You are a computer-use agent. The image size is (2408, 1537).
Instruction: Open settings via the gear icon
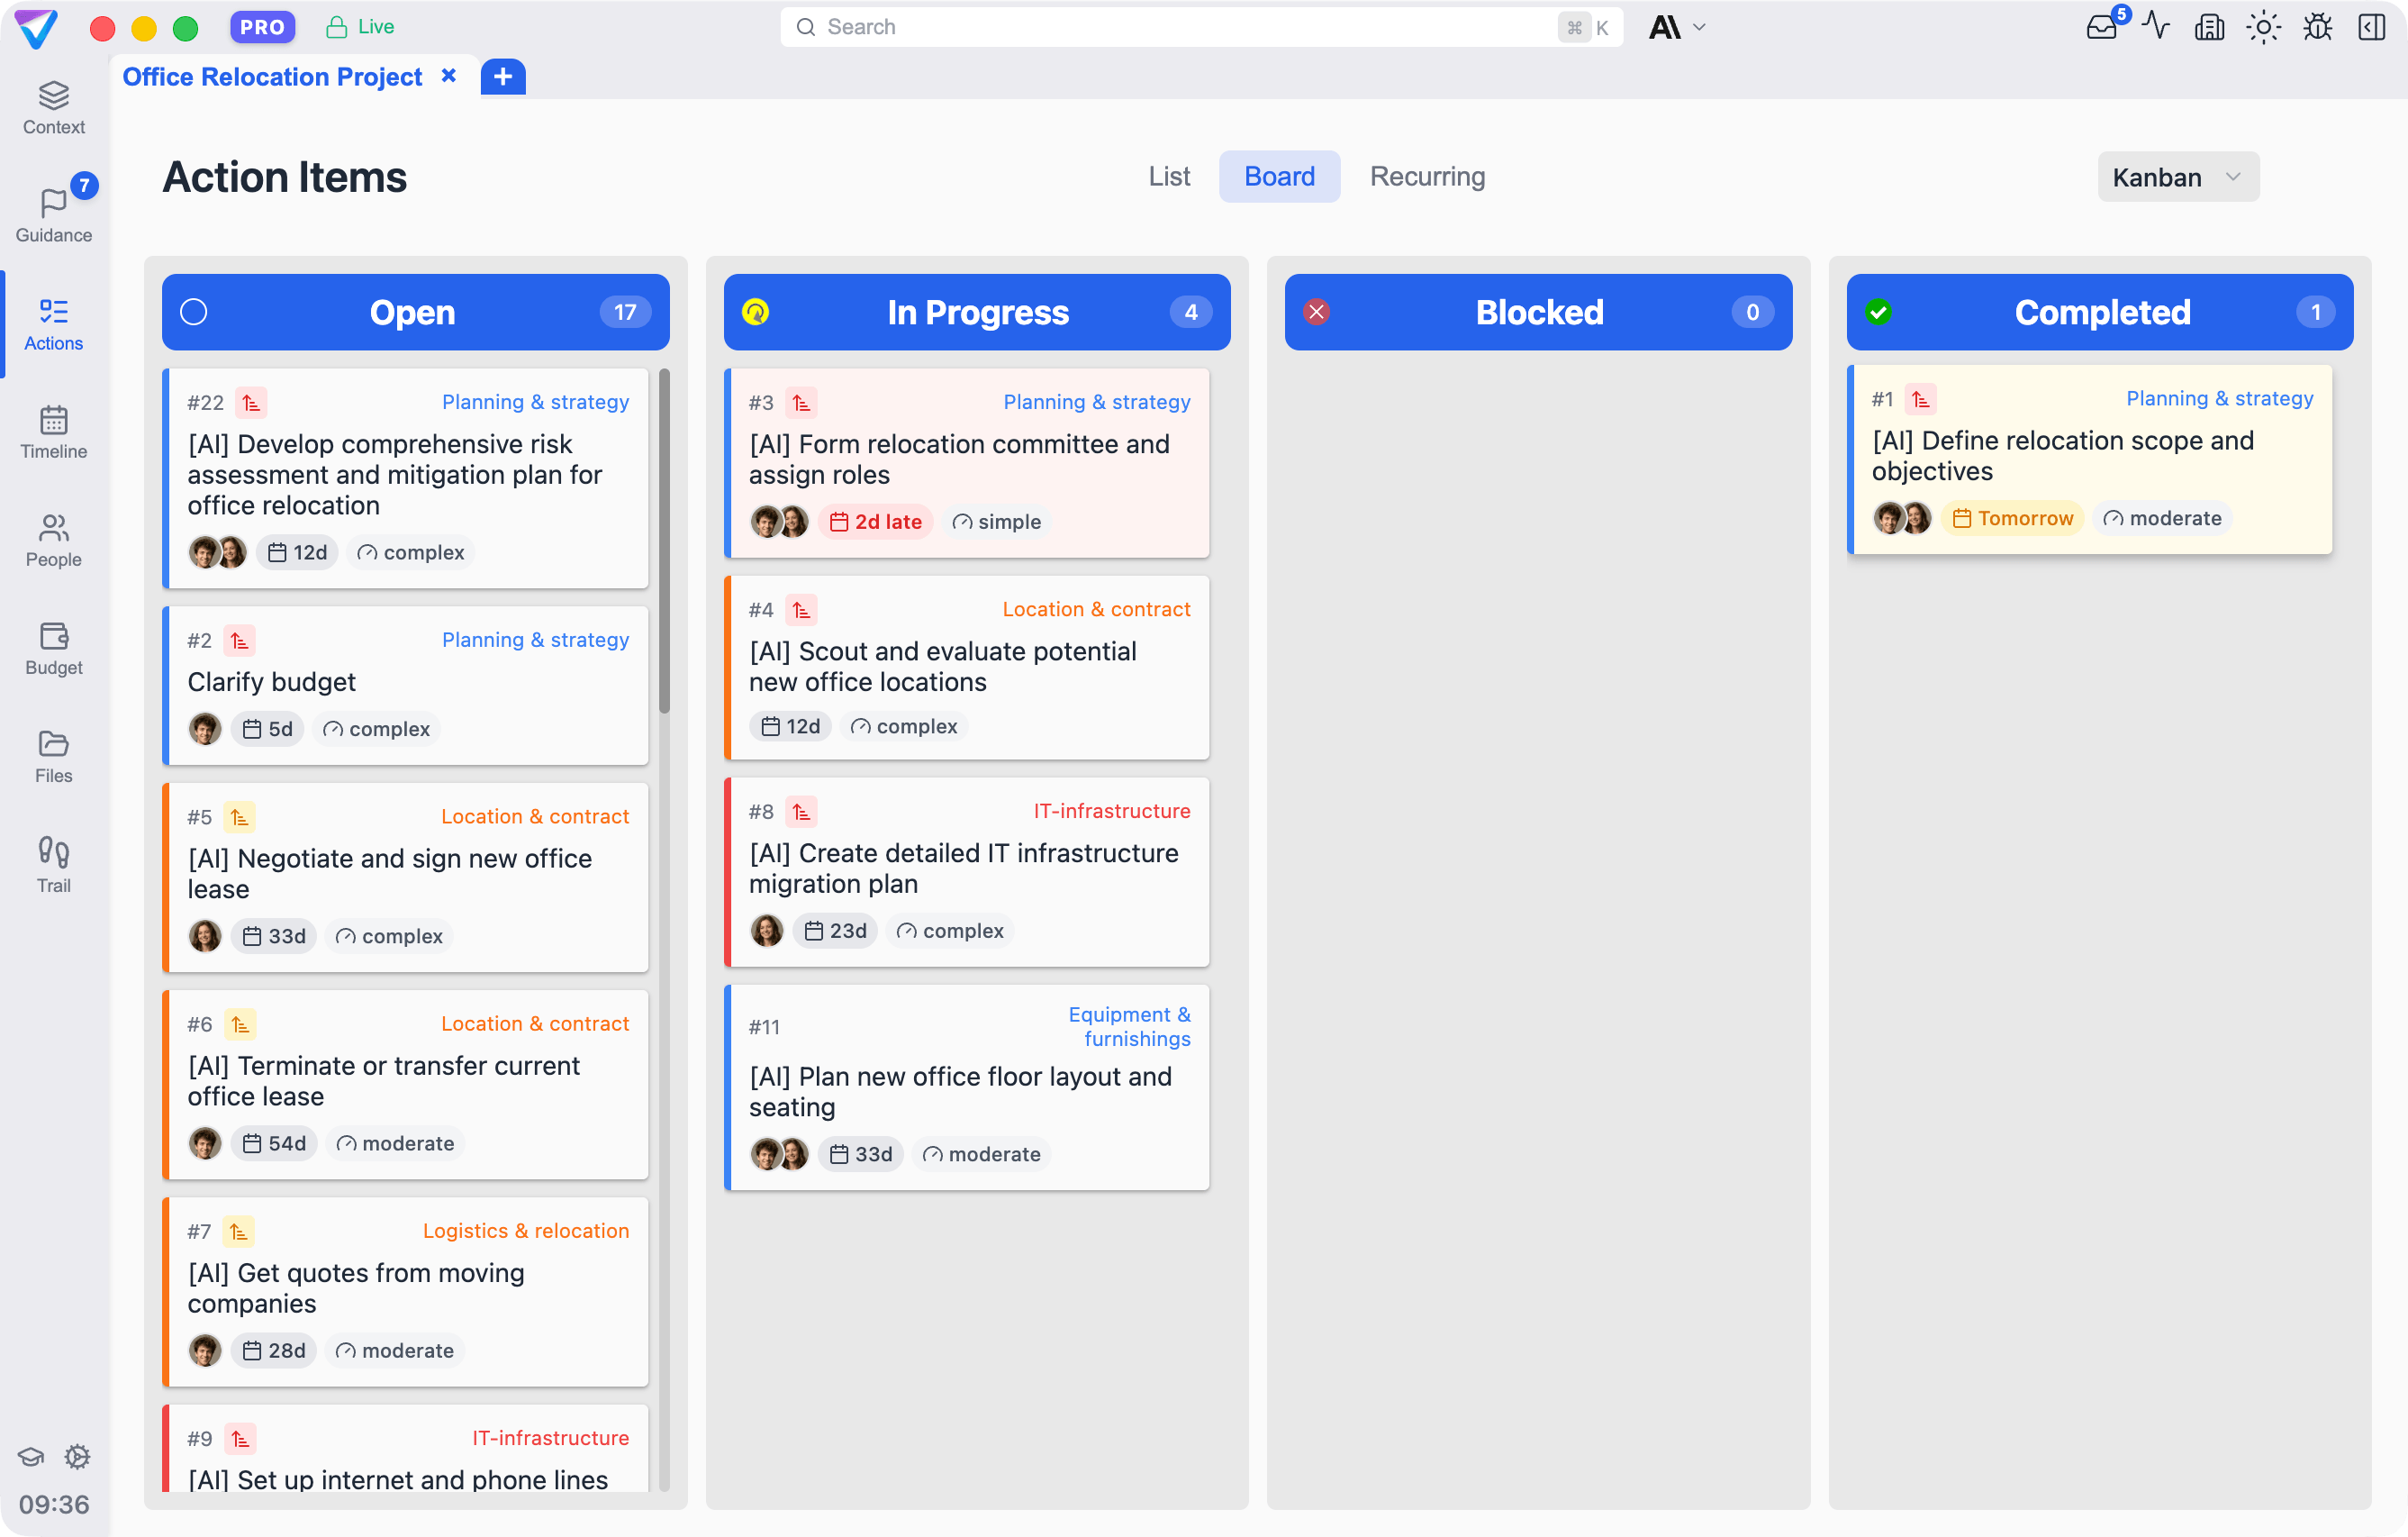click(x=77, y=1457)
